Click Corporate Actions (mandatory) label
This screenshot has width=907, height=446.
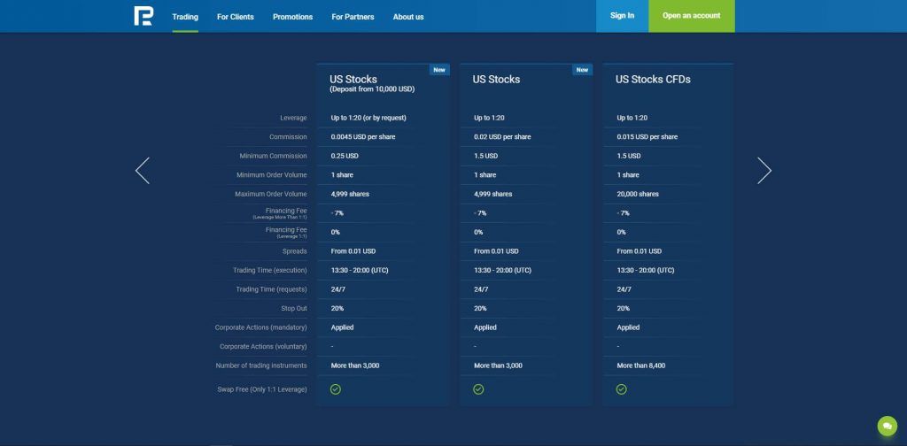(261, 327)
